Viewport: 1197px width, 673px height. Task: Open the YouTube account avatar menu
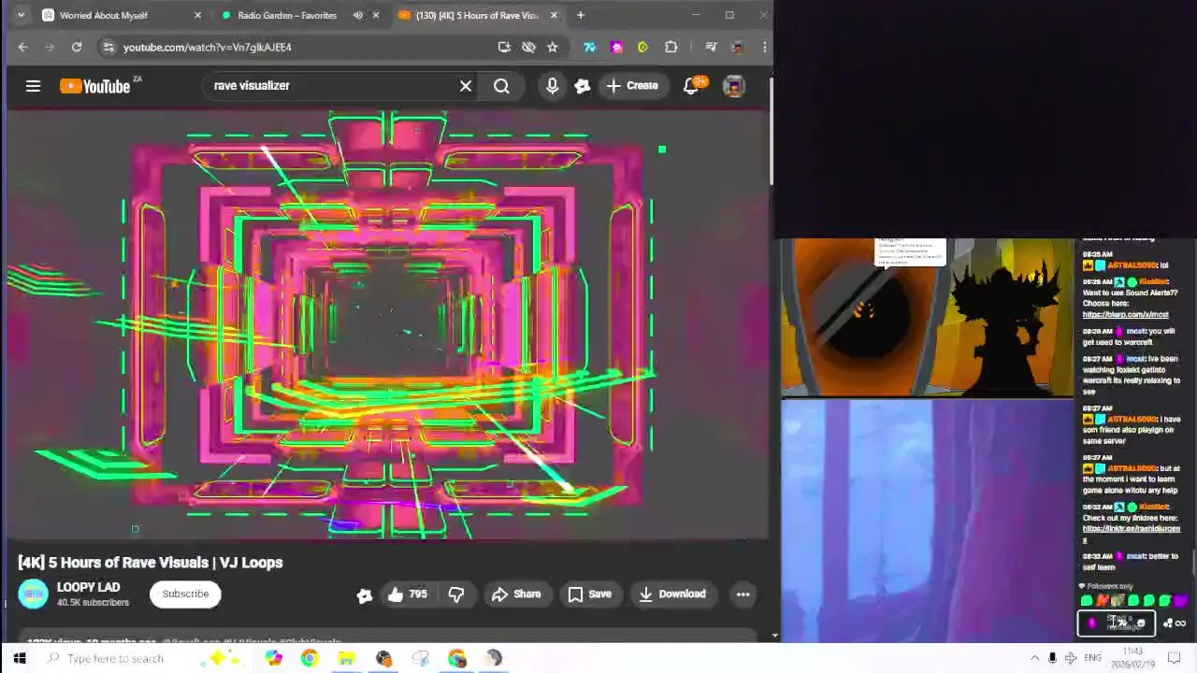[734, 86]
